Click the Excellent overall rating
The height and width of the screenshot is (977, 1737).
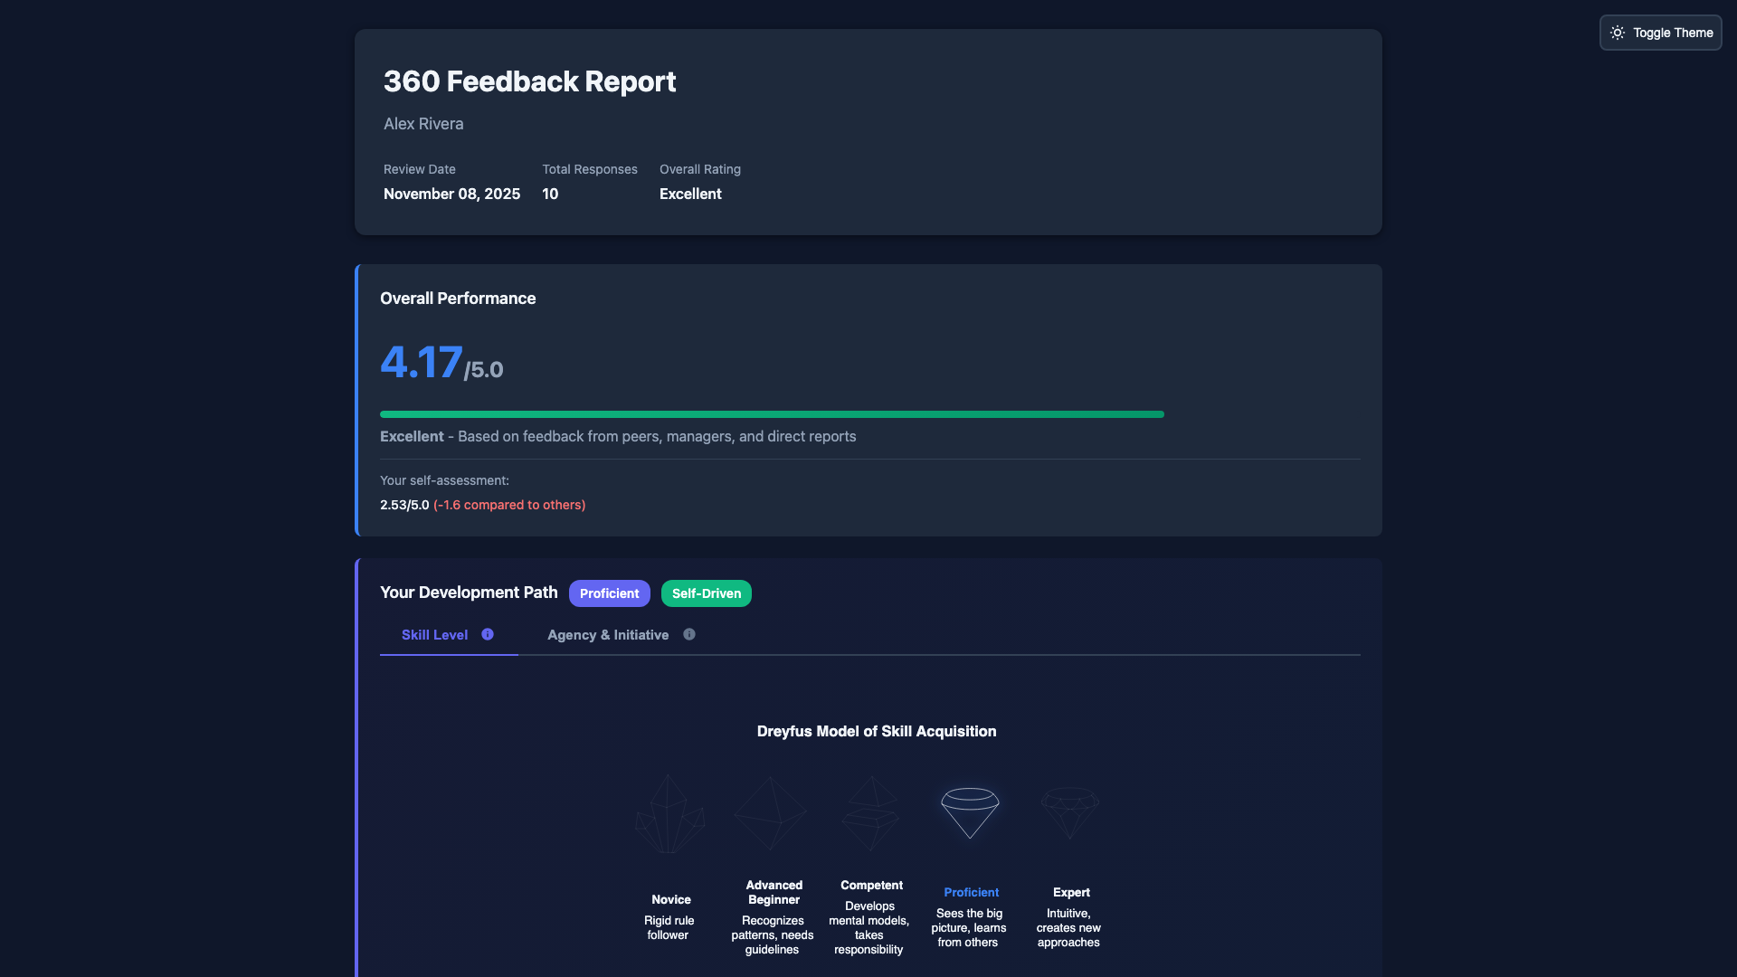[x=690, y=194]
